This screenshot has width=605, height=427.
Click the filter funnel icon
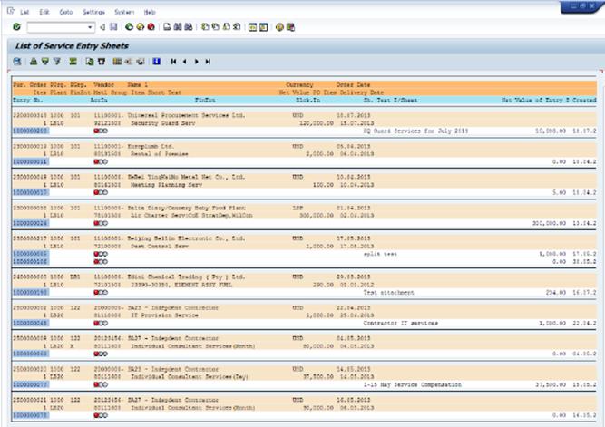pos(57,62)
